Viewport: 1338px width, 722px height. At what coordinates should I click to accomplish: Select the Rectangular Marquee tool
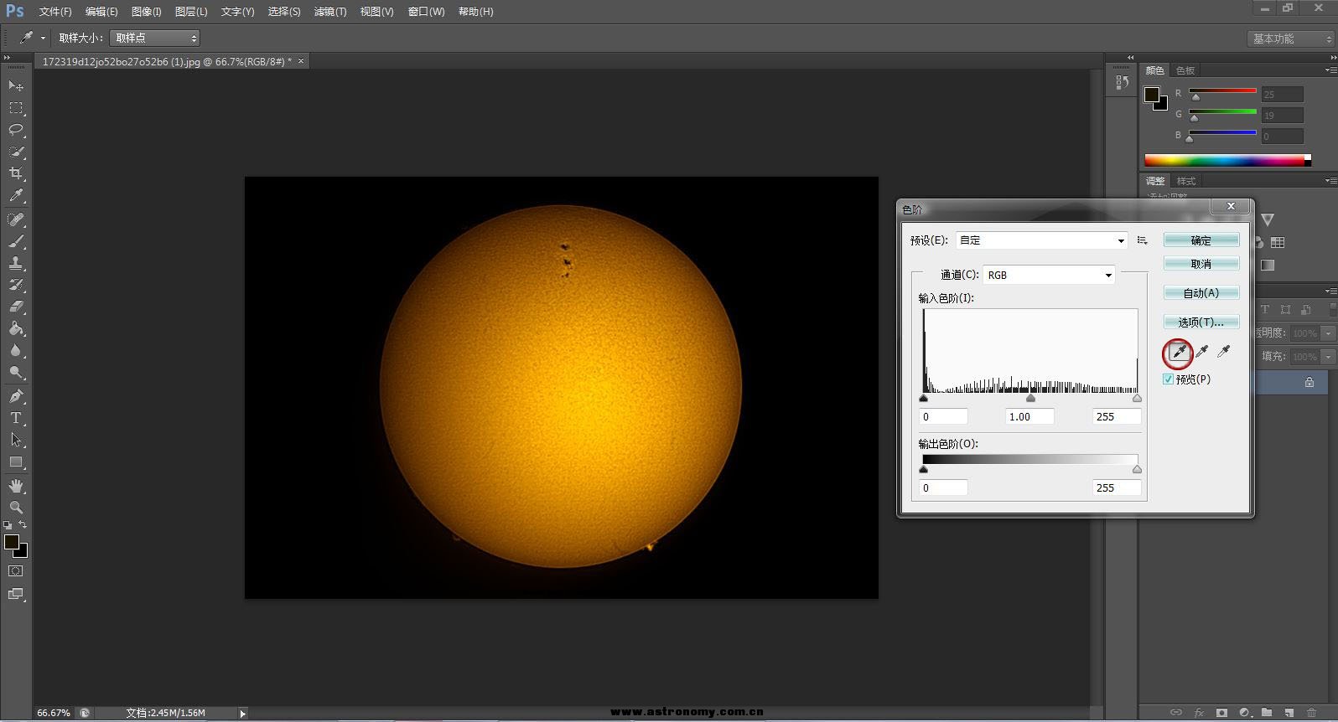tap(16, 108)
